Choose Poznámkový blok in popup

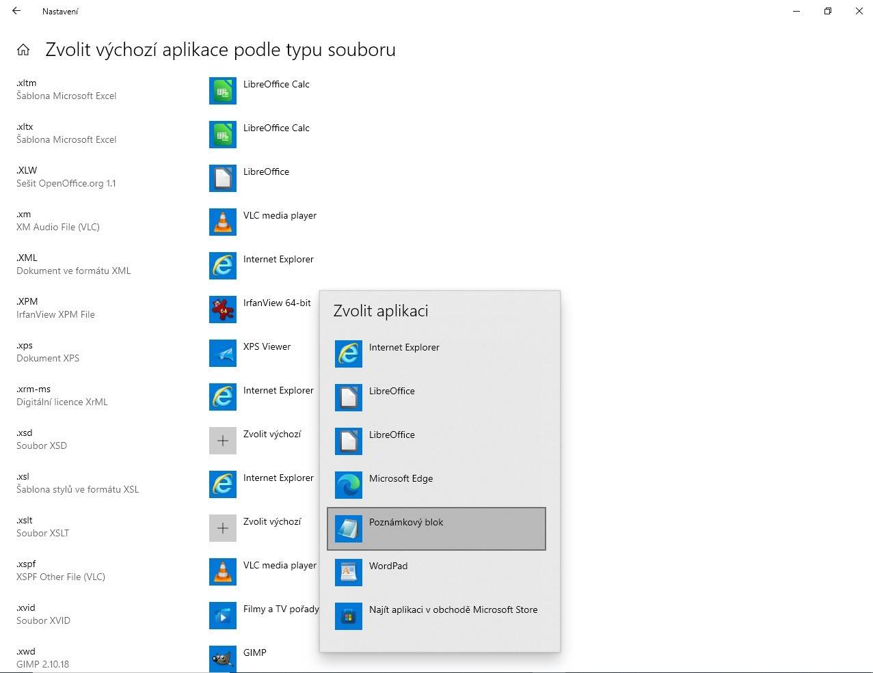click(437, 529)
